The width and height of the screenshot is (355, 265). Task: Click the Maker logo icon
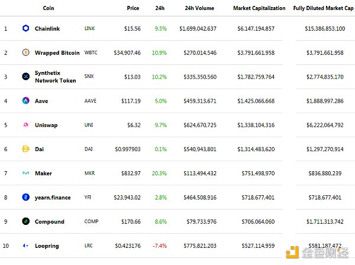tap(25, 174)
